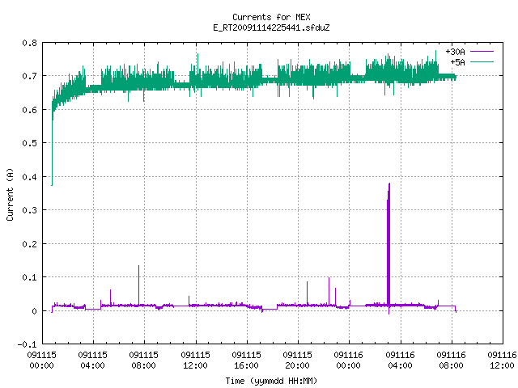Click the 0.8 y-axis tick label
518x388 pixels.
pyautogui.click(x=29, y=43)
